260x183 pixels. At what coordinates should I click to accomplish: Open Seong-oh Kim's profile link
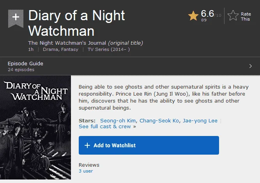click(x=118, y=121)
